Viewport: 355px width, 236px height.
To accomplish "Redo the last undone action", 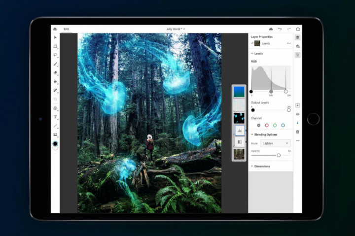I will pyautogui.click(x=289, y=29).
